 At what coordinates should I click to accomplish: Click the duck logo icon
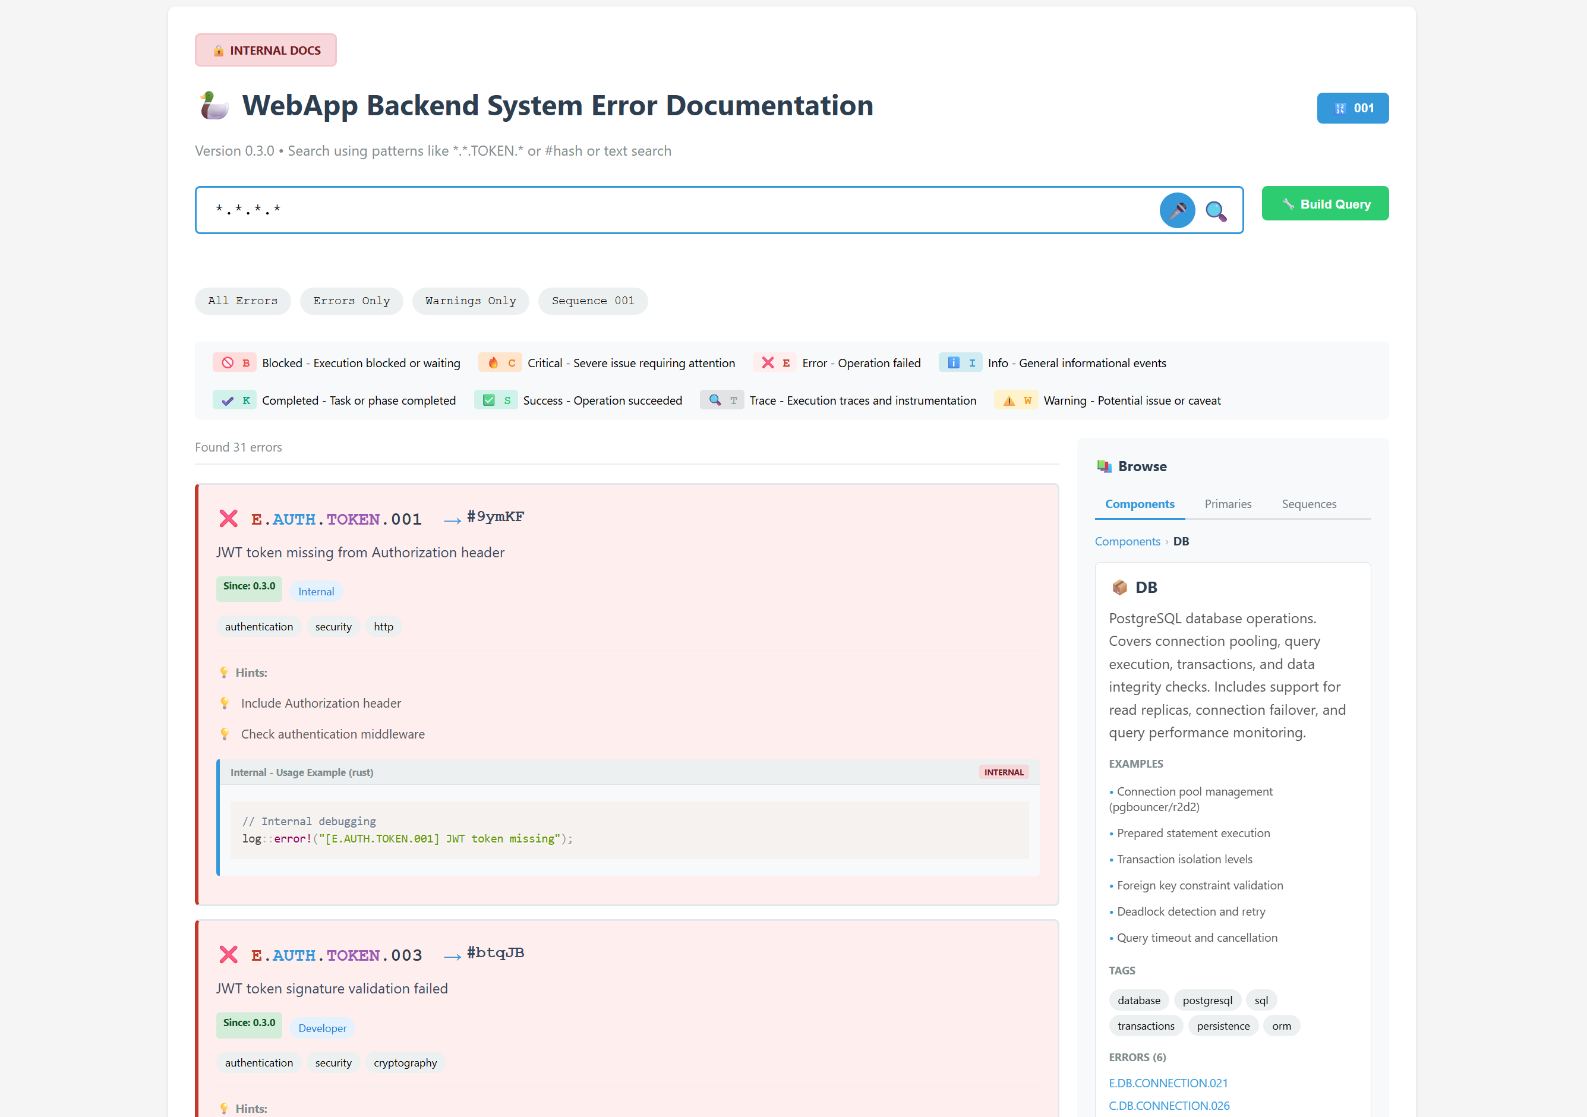pyautogui.click(x=214, y=106)
